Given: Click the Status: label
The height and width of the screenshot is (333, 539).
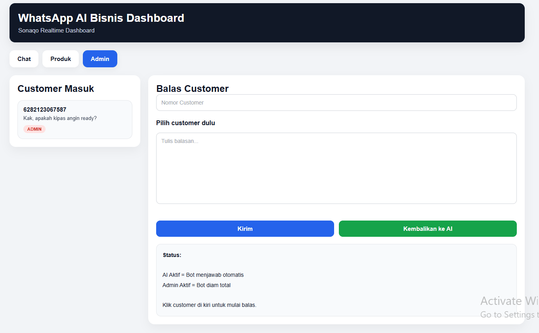Looking at the screenshot, I should click(172, 255).
